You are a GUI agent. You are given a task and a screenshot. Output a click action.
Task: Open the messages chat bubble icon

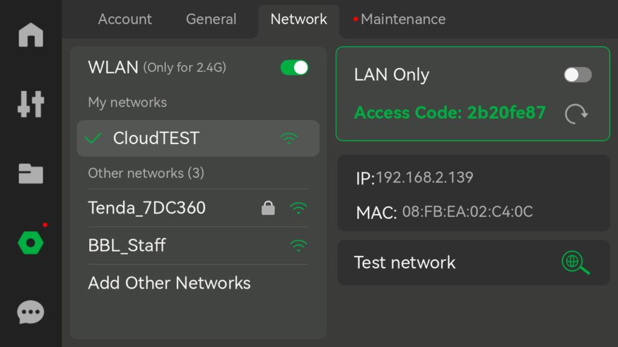coord(31,312)
